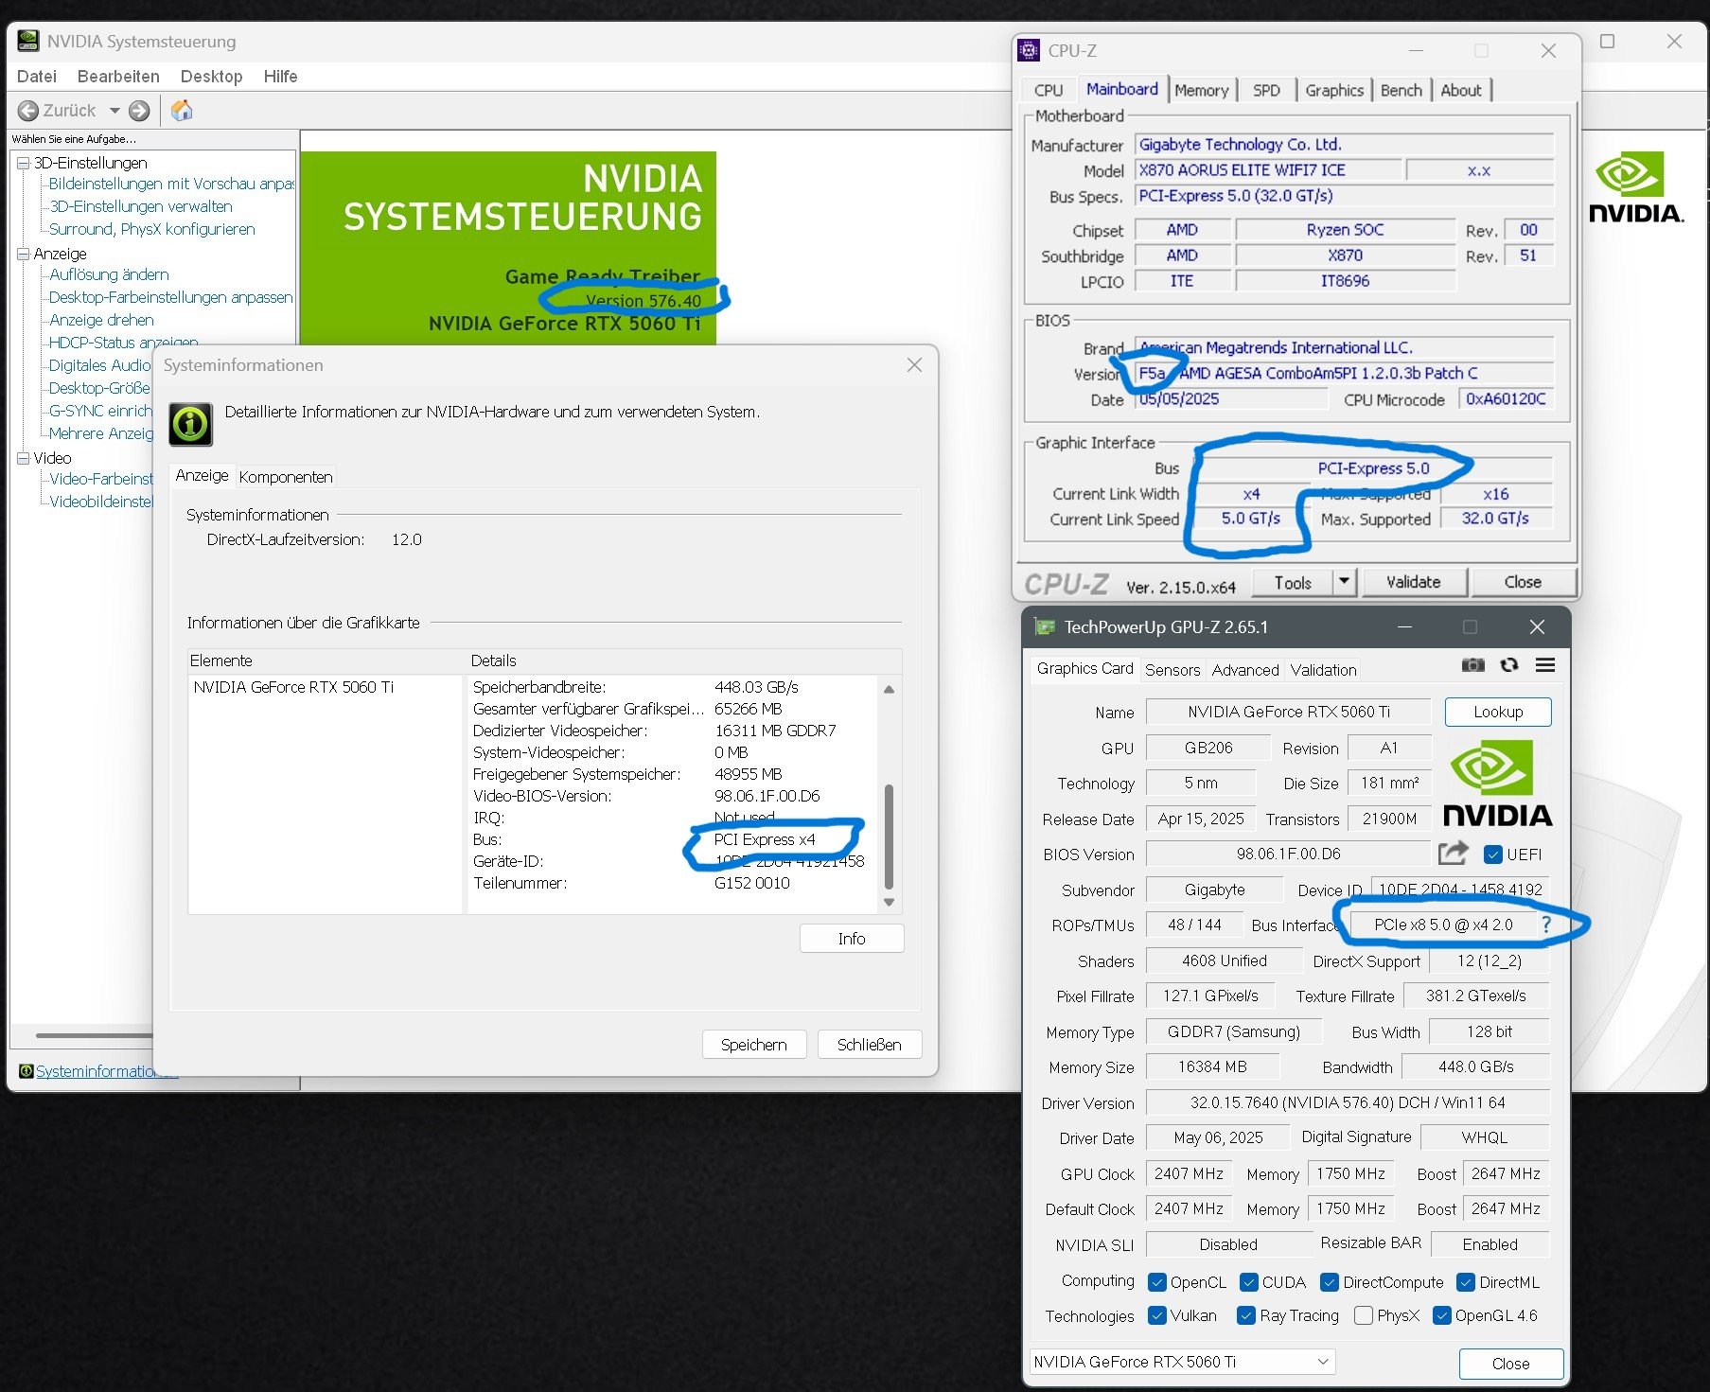Switch to the Graphics tab in CPU-Z
The height and width of the screenshot is (1392, 1710).
click(x=1334, y=90)
